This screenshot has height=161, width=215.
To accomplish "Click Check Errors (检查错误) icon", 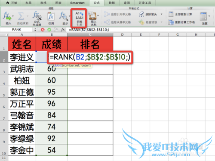I will pyautogui.click(x=141, y=22).
